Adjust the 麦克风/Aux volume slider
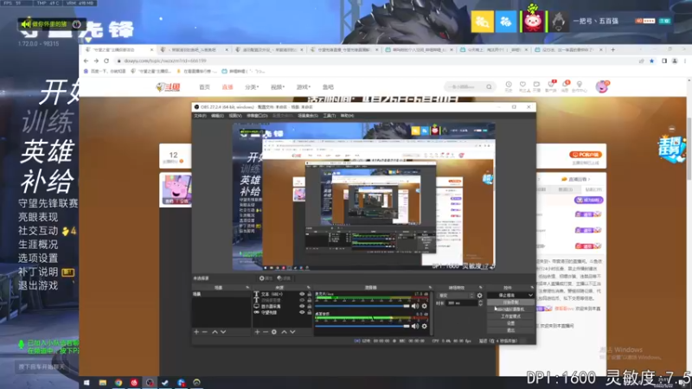Image resolution: width=692 pixels, height=389 pixels. tap(362, 306)
